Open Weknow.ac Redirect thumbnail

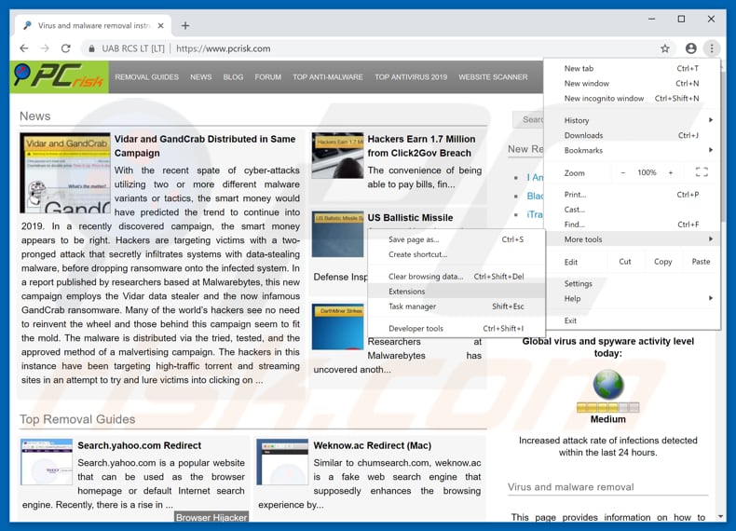[x=282, y=462]
